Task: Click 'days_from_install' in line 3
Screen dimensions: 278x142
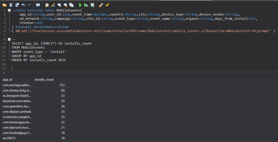Action: (231, 19)
